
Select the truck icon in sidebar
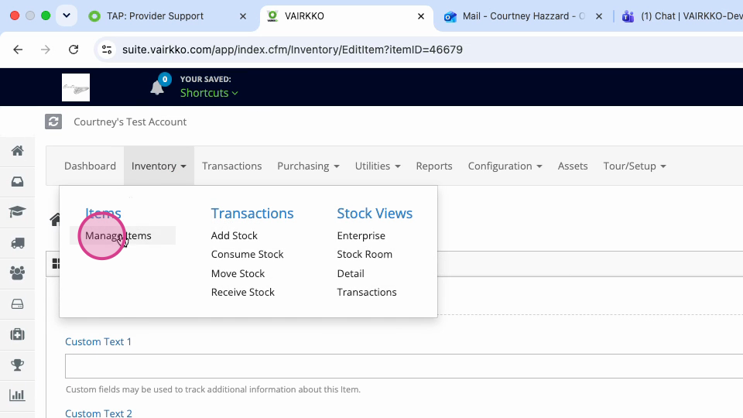coord(17,242)
